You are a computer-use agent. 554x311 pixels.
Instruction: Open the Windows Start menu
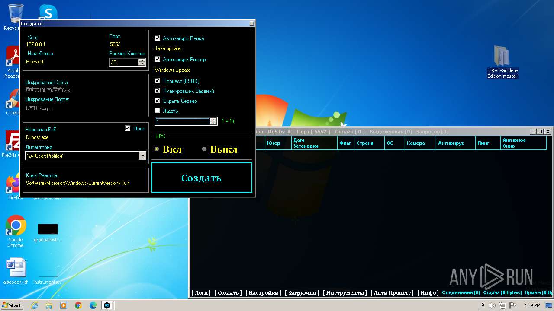click(12, 305)
